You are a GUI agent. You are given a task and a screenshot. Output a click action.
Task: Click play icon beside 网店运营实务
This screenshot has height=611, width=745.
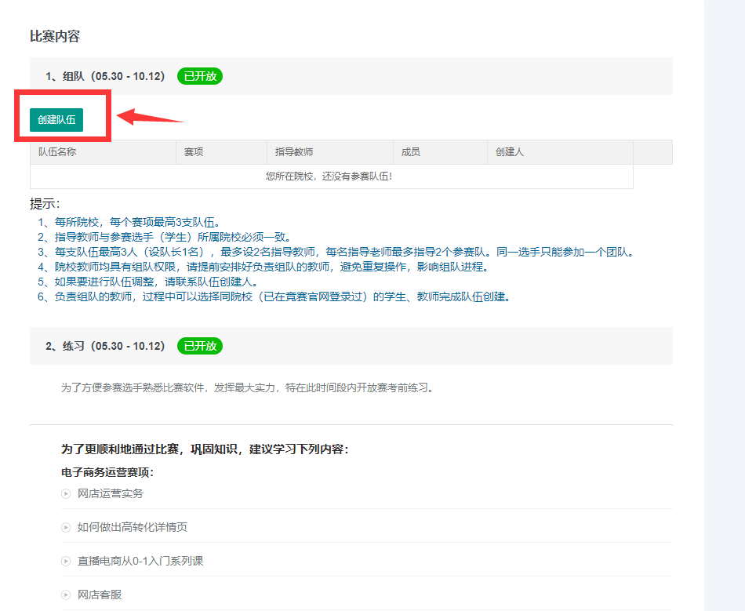click(66, 493)
